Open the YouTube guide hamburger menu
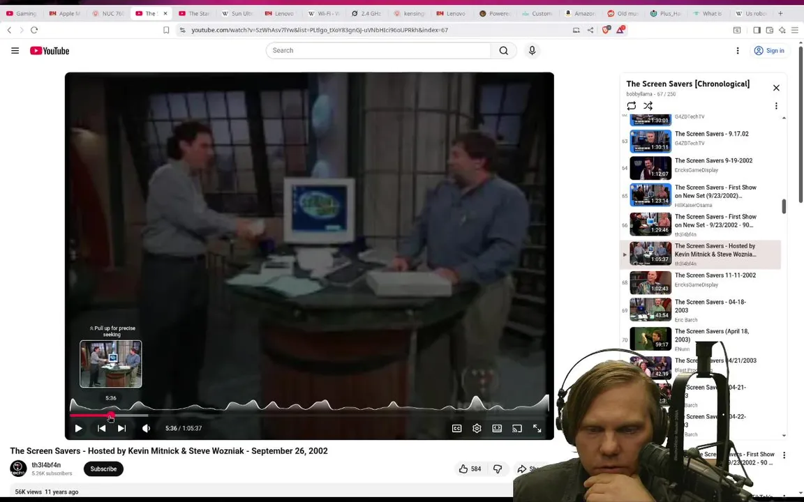Screen dimensions: 804x502 pyautogui.click(x=15, y=51)
